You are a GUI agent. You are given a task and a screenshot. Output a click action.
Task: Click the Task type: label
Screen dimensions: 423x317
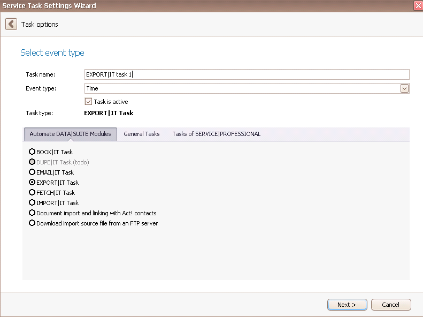click(40, 113)
